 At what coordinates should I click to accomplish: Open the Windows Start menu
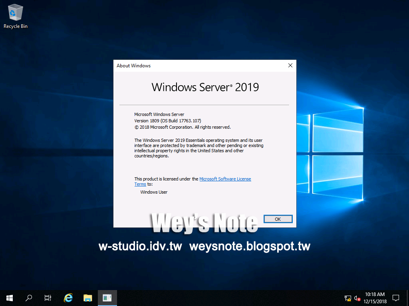10,298
